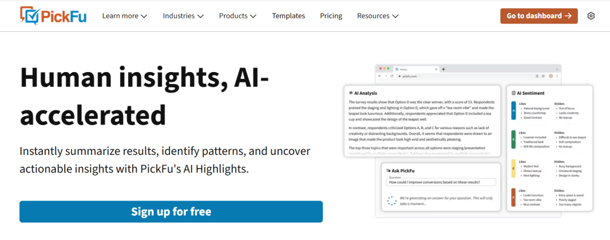
Task: Click the AI Sentiment heading icon
Action: (x=513, y=93)
